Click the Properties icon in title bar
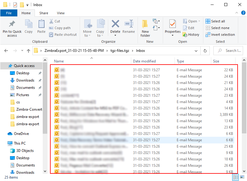Screen dimensions: 247x181 pyautogui.click(x=15, y=5)
